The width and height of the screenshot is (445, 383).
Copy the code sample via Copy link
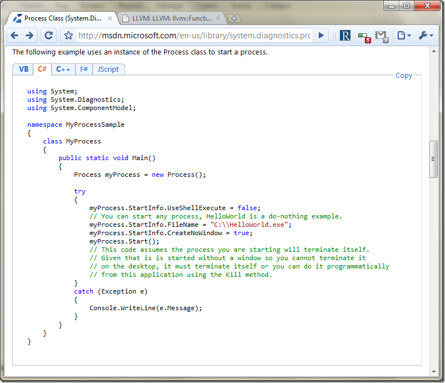click(x=404, y=76)
